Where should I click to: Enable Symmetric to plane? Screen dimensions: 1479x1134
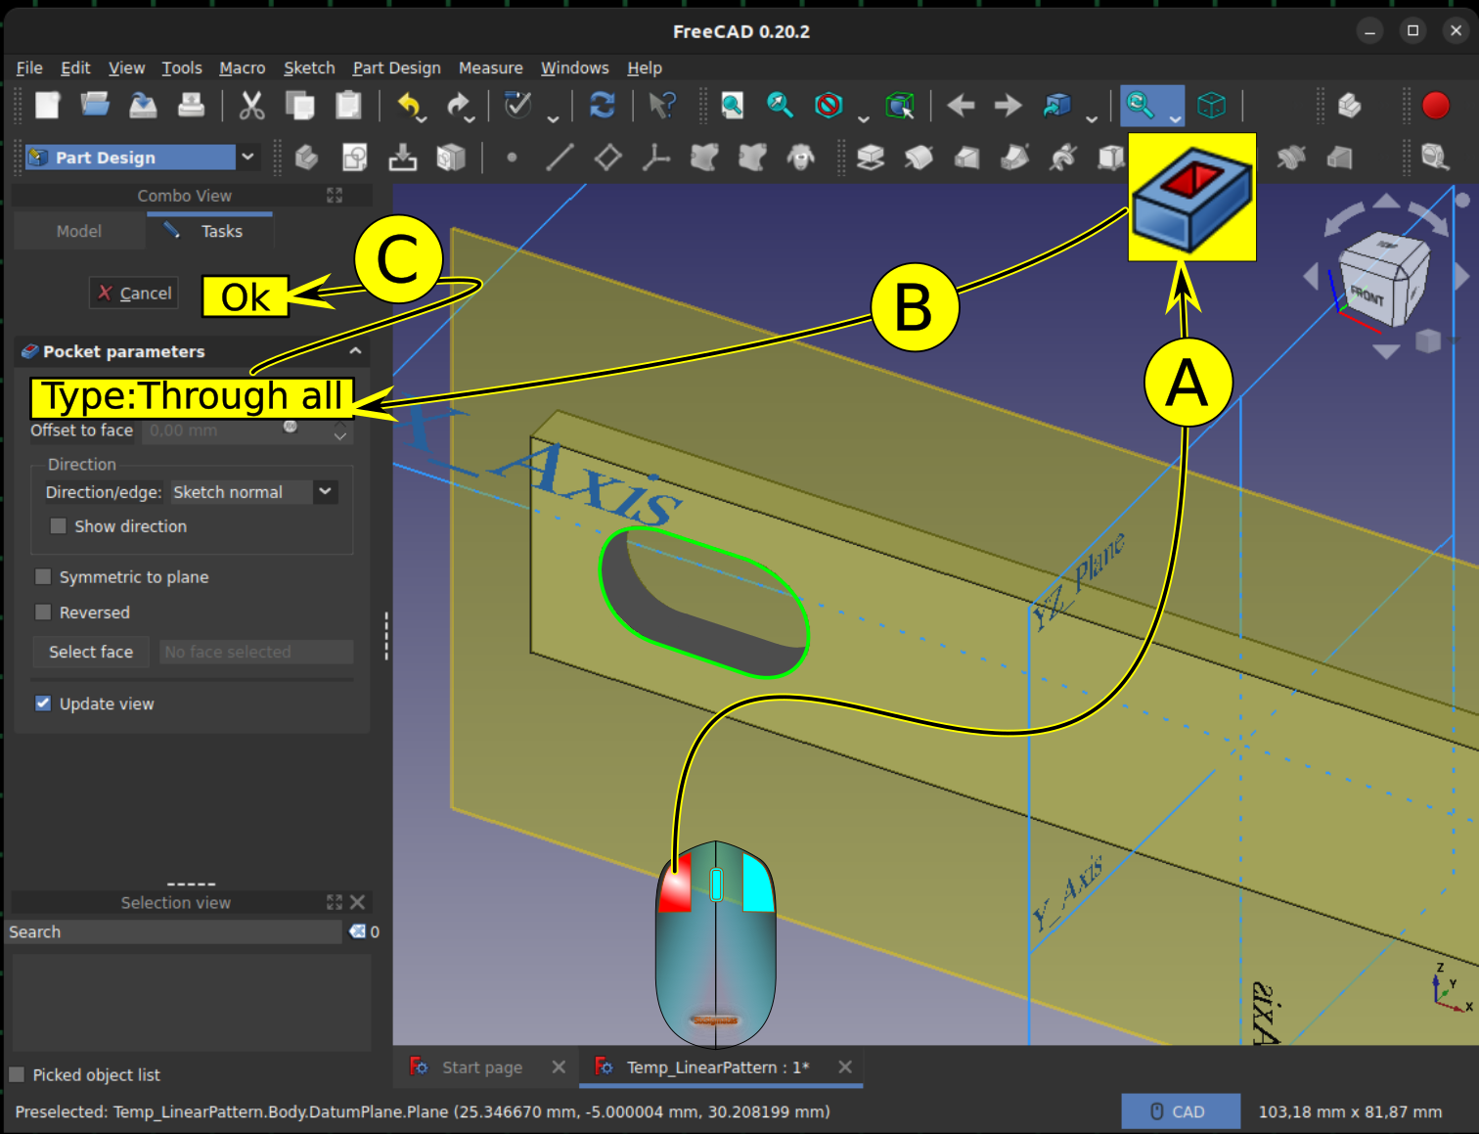point(43,577)
